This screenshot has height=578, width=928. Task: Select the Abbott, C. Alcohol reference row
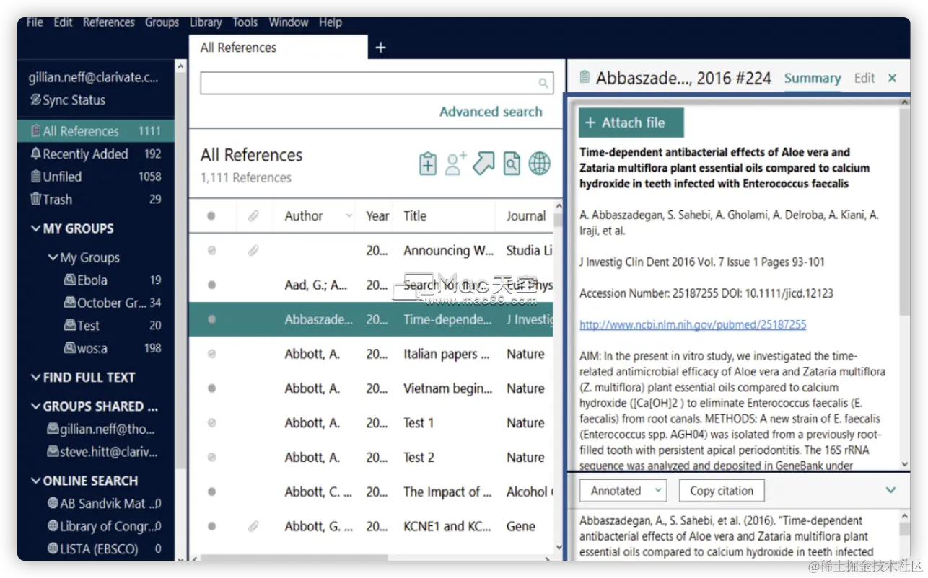coord(371,492)
